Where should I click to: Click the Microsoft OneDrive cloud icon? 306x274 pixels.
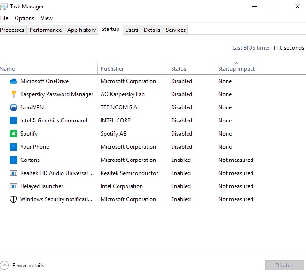[x=14, y=81]
